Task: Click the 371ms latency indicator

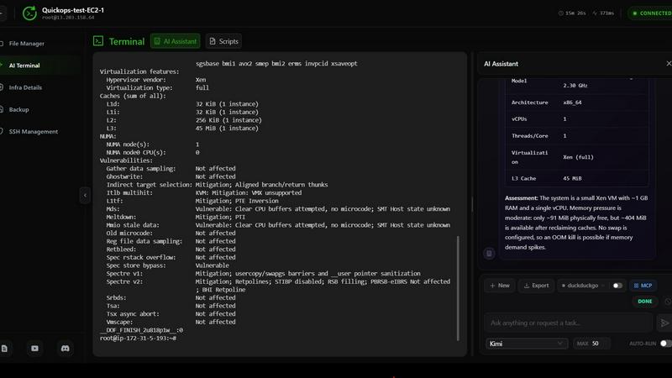Action: point(603,13)
